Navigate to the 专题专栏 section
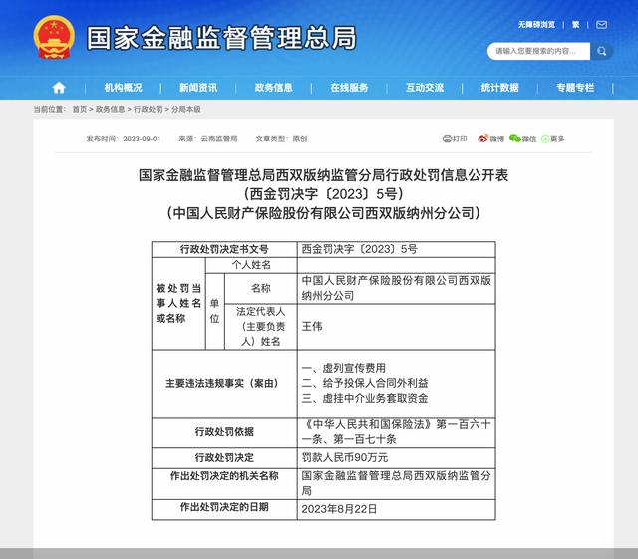Screen dimensions: 638x559 point(575,88)
